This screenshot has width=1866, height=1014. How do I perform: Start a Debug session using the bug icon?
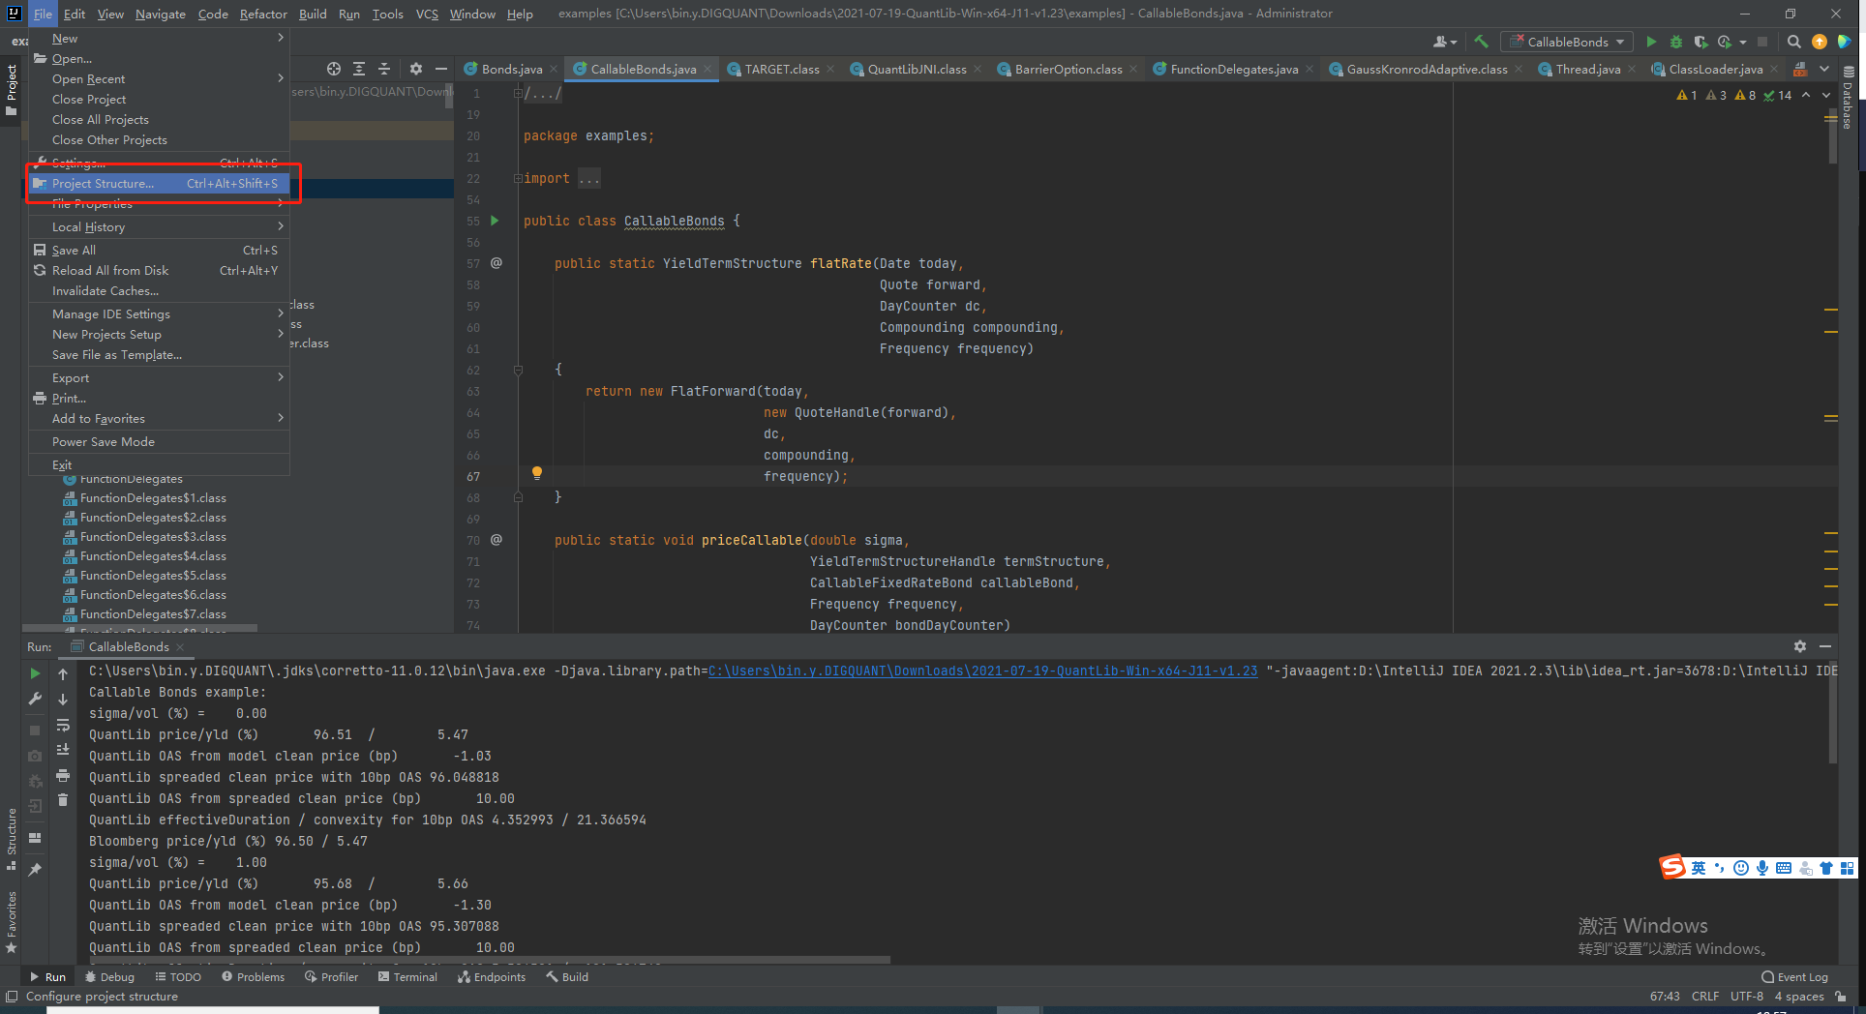tap(1676, 42)
